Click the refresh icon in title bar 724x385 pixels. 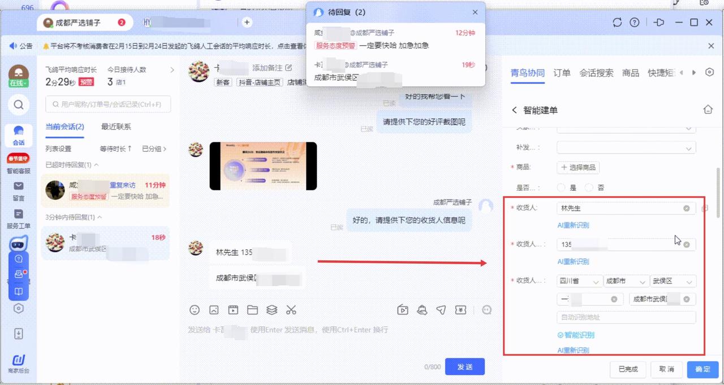pos(617,23)
